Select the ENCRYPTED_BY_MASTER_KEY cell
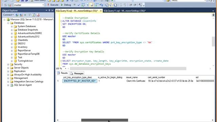 tap(80, 81)
